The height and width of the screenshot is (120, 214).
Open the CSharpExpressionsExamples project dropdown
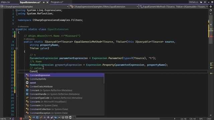tap(34, 7)
